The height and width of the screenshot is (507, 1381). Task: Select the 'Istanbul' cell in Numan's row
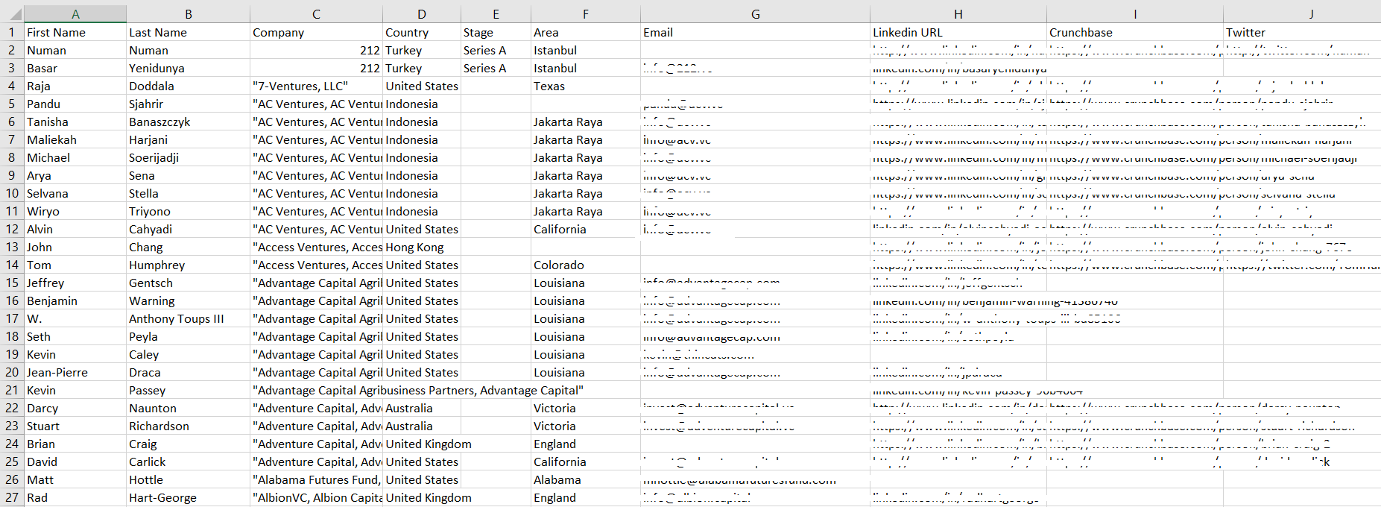pos(586,50)
